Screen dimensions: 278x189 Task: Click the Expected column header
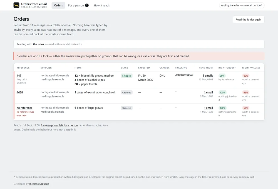click(144, 68)
